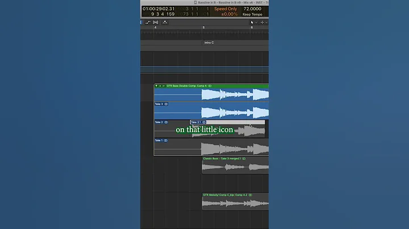Click the Intro C arrangement marker

point(209,43)
